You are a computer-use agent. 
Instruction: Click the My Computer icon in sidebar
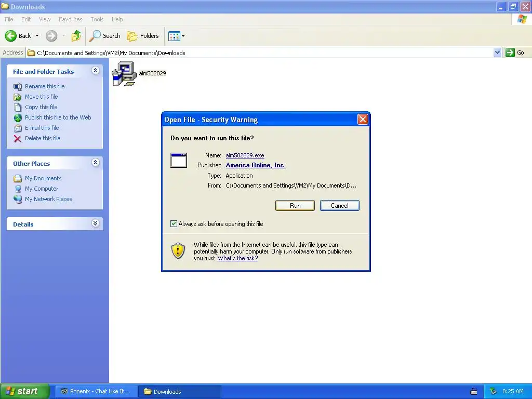17,189
